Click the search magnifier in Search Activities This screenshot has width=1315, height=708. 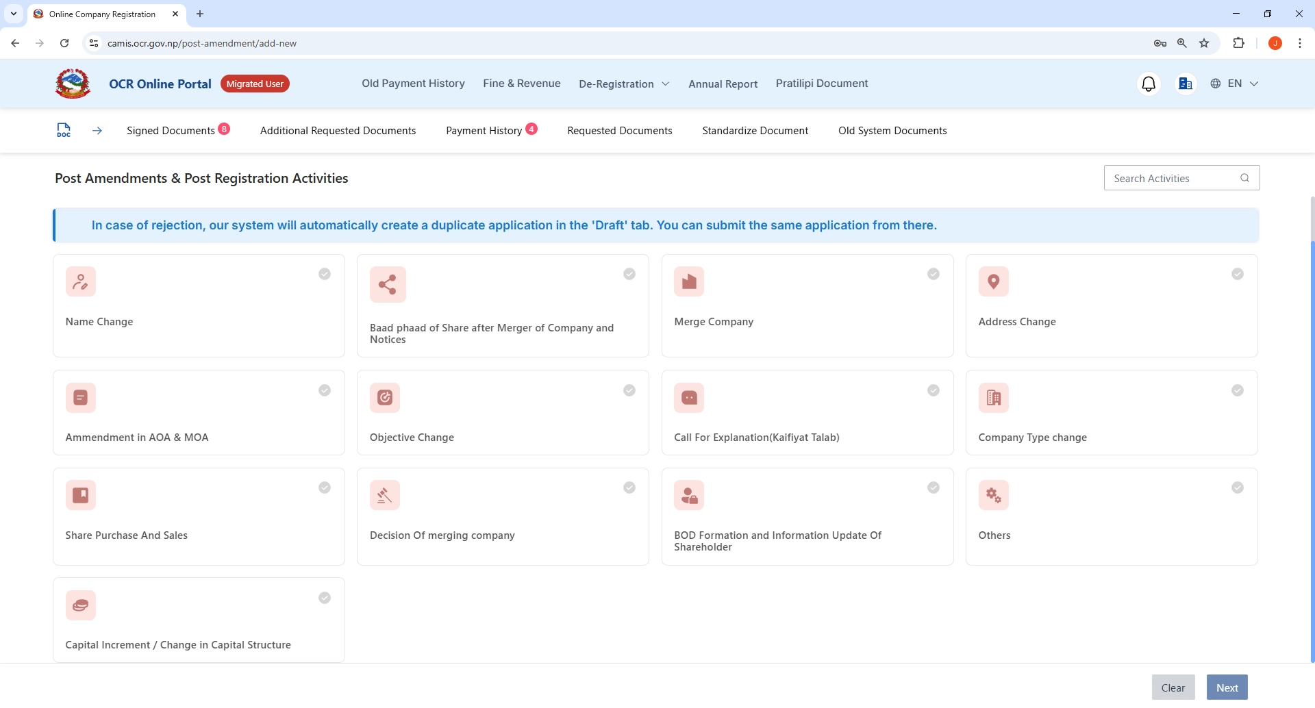tap(1244, 178)
